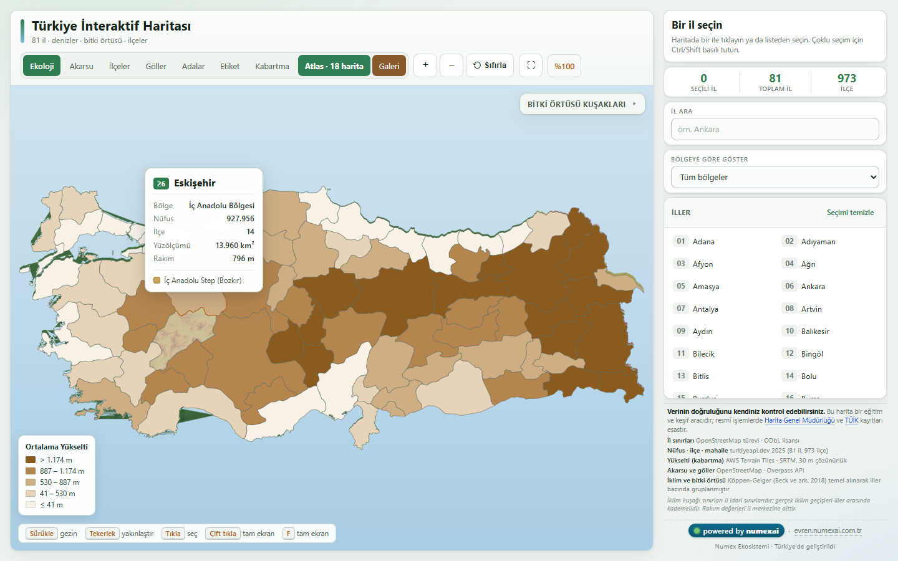Select Balıkesir from the province list

829,331
